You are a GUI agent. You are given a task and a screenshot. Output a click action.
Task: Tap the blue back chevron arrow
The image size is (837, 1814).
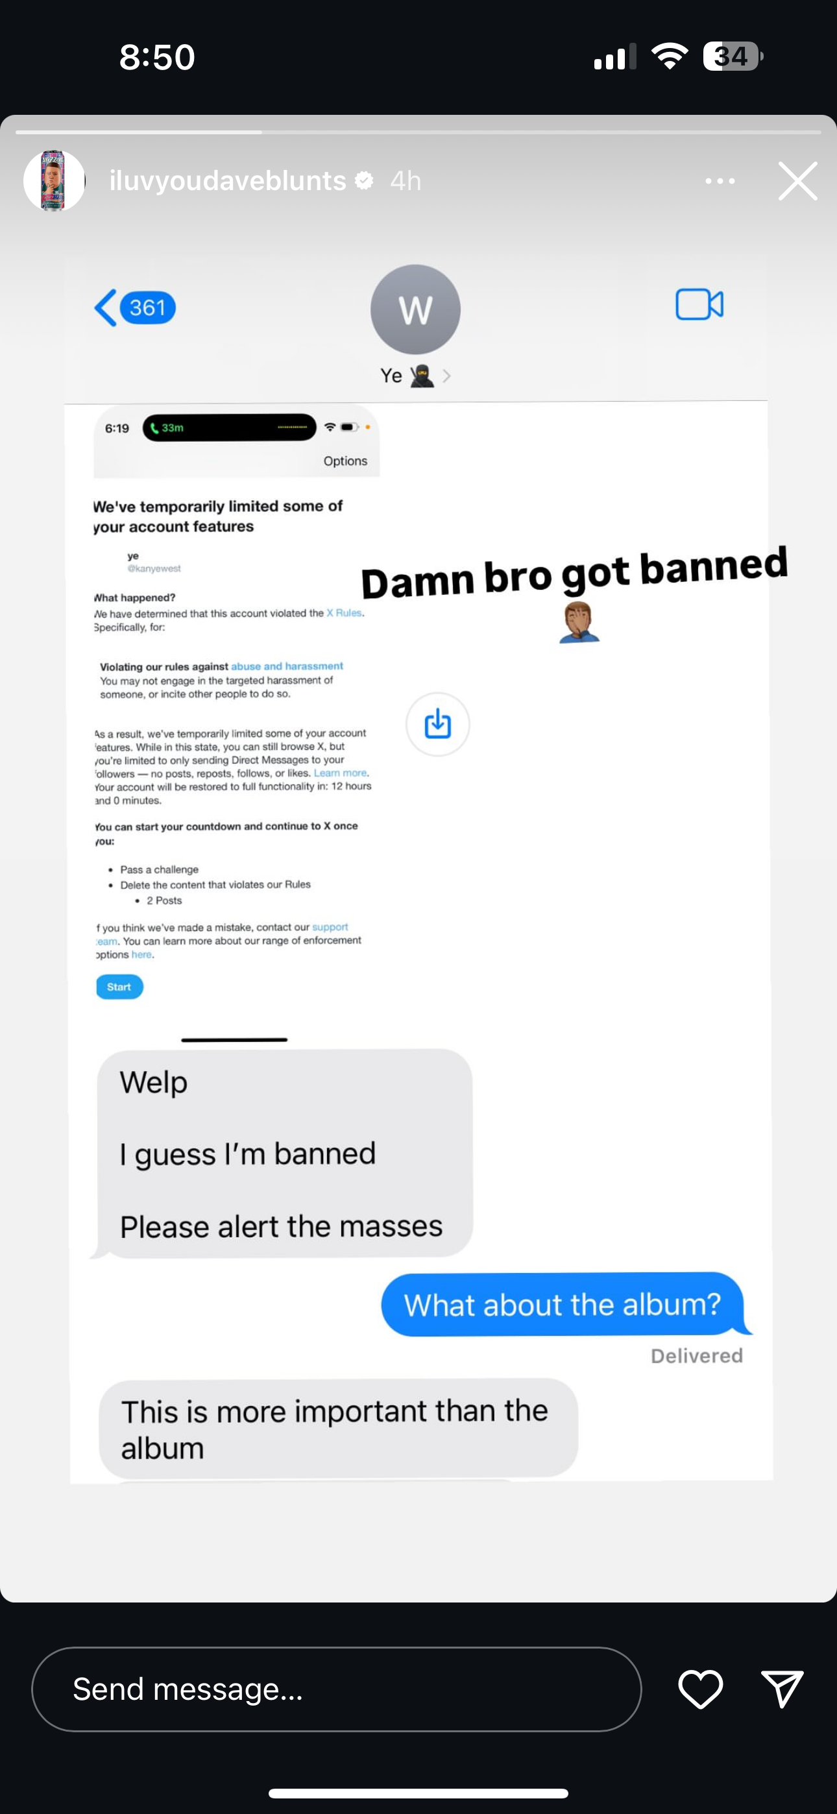coord(106,308)
